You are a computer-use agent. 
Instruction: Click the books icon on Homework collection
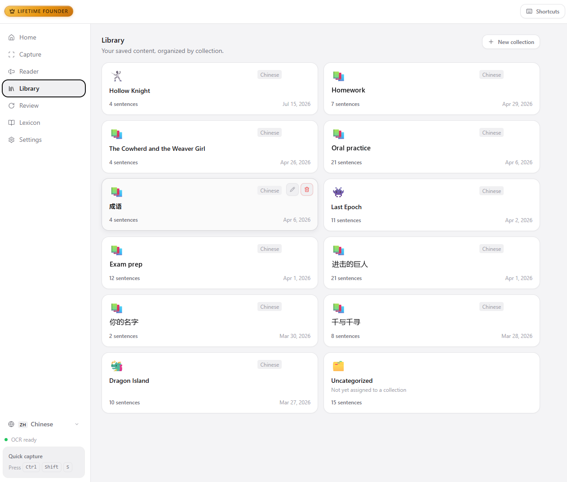click(x=338, y=76)
